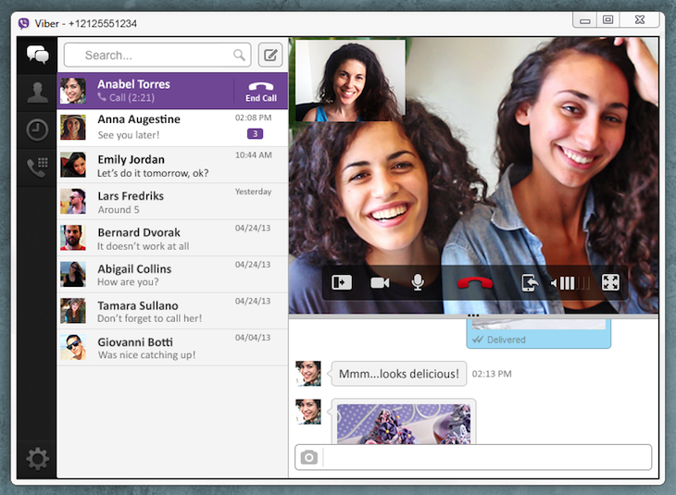The height and width of the screenshot is (495, 676).
Task: Click the End Call button
Action: tap(260, 91)
